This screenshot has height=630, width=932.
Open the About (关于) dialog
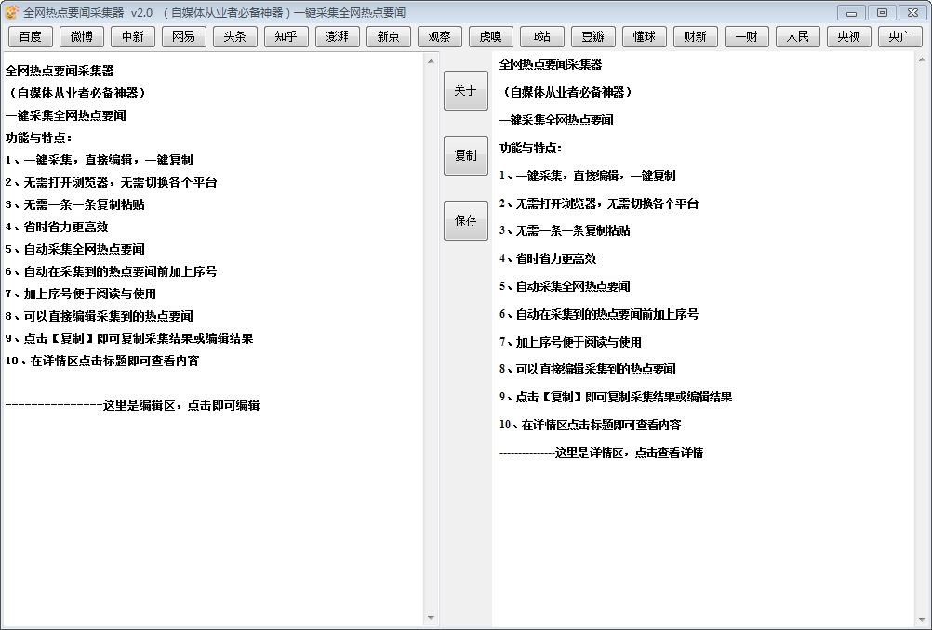tap(465, 90)
